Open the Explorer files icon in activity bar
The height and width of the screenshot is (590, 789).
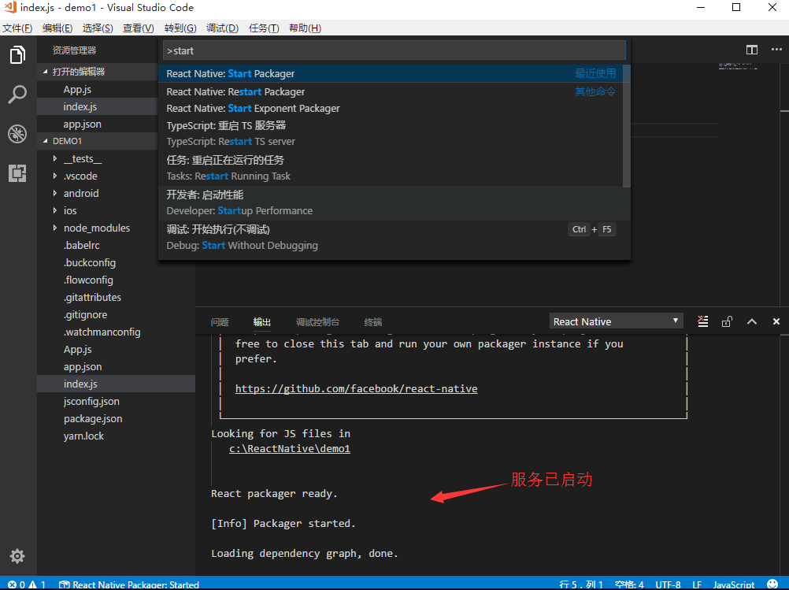pyautogui.click(x=17, y=54)
